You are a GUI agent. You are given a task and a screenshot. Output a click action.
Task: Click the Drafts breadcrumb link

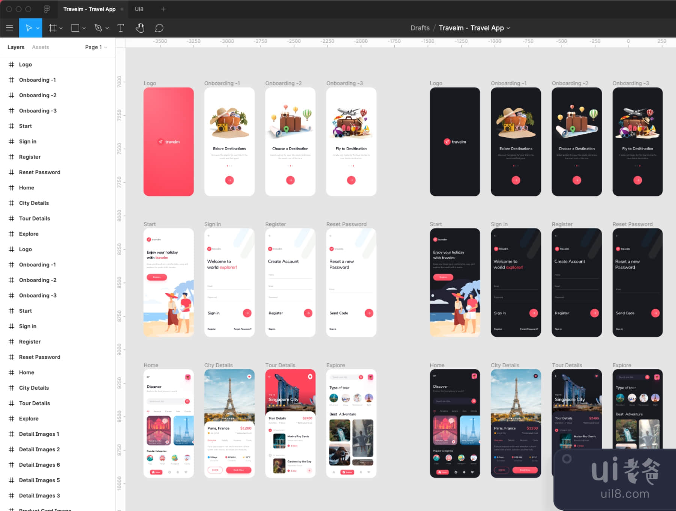click(419, 28)
